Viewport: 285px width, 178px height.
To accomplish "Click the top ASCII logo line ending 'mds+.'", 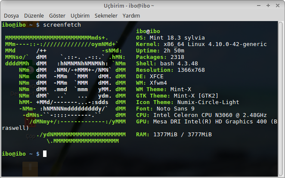I will pos(56,38).
